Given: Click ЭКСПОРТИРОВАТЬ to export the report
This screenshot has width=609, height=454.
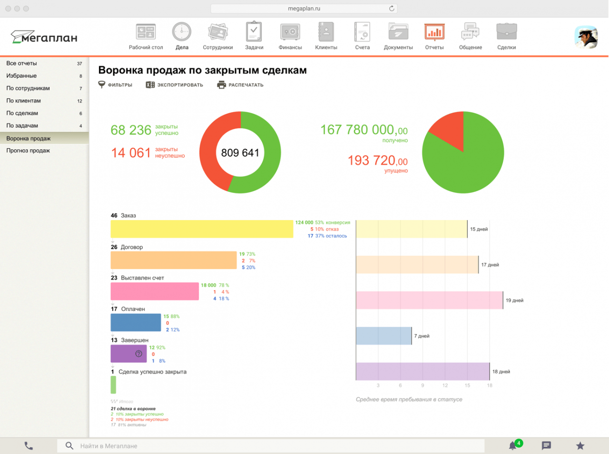Looking at the screenshot, I should click(x=174, y=85).
